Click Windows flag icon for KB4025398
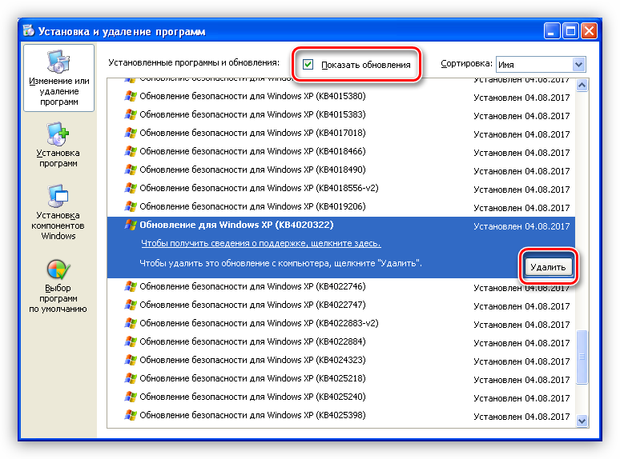 click(130, 415)
